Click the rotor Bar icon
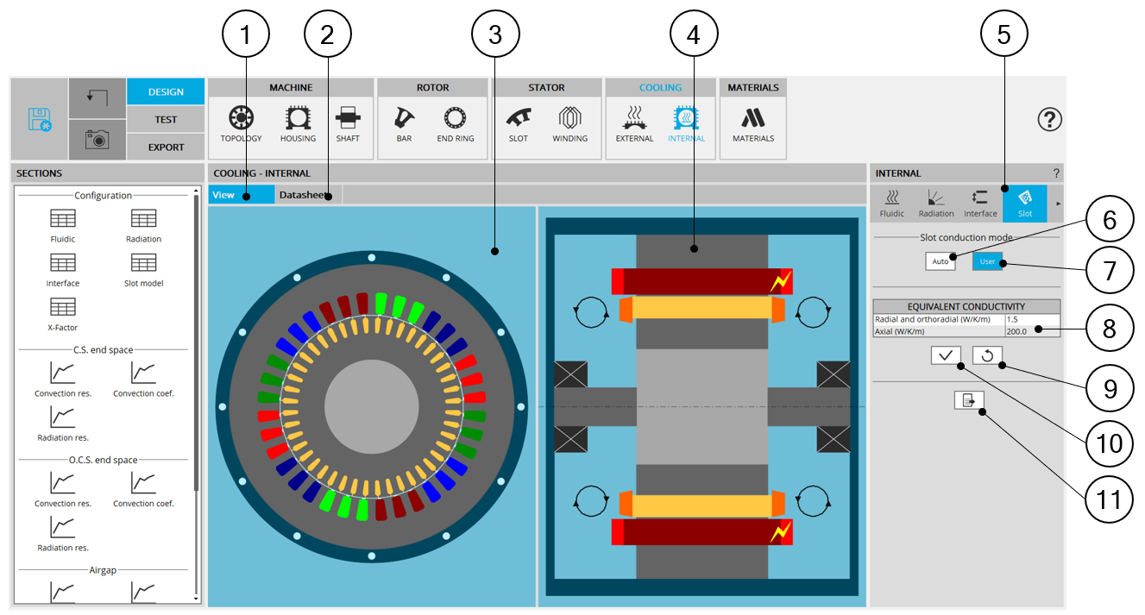The image size is (1145, 615). (x=404, y=118)
